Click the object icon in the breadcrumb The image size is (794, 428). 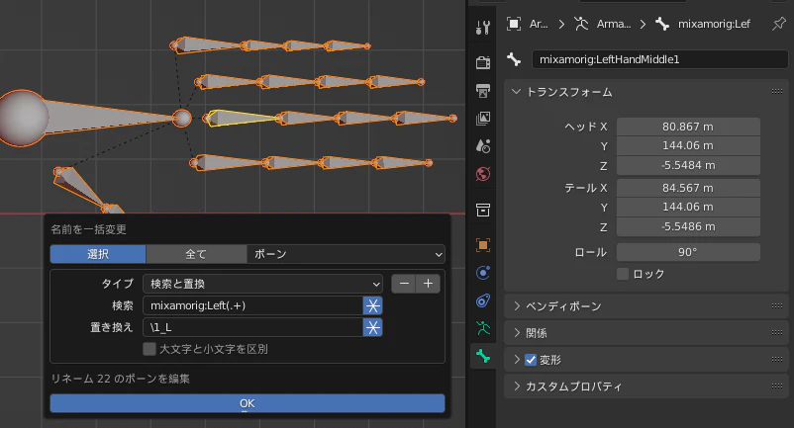coord(514,24)
